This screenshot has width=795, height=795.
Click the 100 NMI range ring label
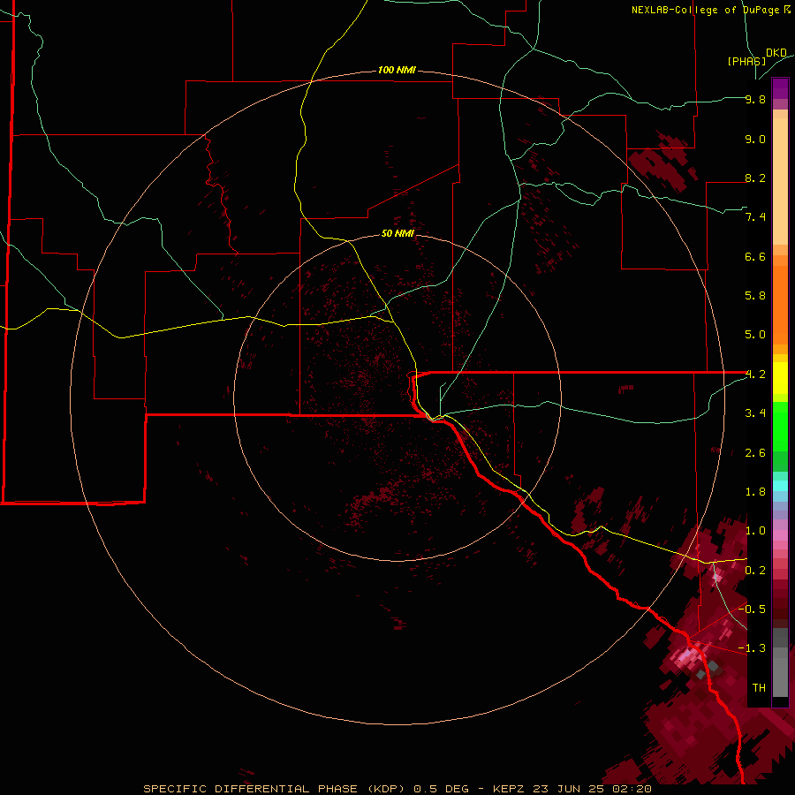click(397, 70)
